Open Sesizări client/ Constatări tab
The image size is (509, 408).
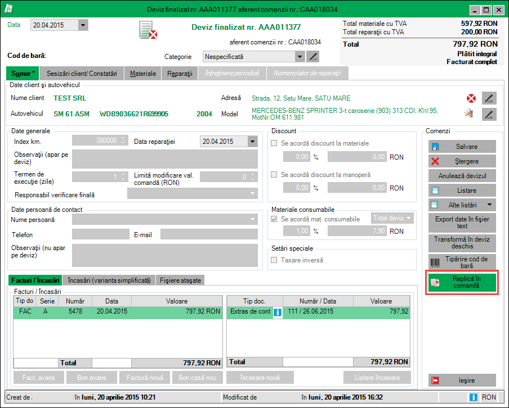coord(82,74)
